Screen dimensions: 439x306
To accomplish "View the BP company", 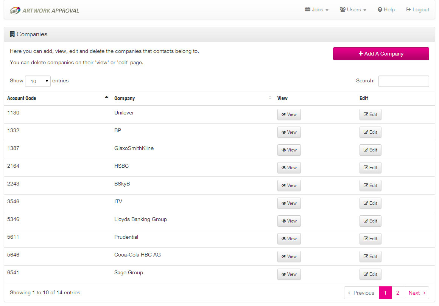I will coord(289,132).
